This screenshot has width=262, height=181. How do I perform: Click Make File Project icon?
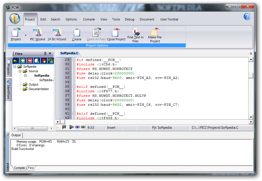point(155,35)
